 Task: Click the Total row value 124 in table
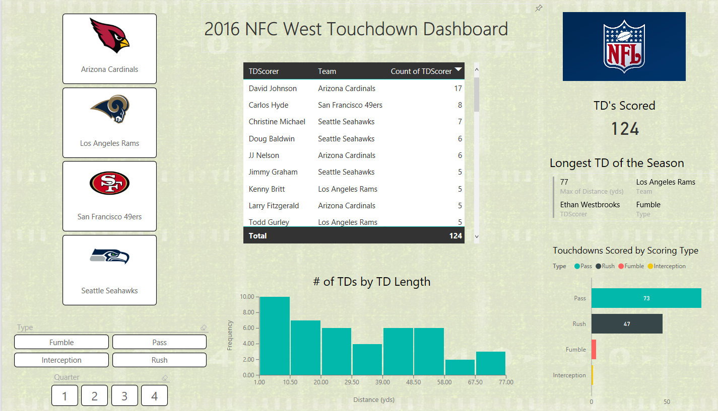(x=455, y=235)
